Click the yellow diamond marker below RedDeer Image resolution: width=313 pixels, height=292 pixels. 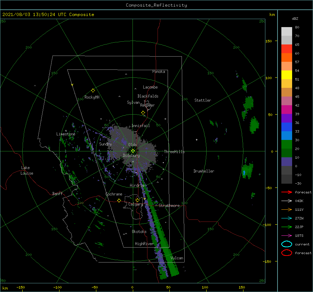tap(143, 113)
